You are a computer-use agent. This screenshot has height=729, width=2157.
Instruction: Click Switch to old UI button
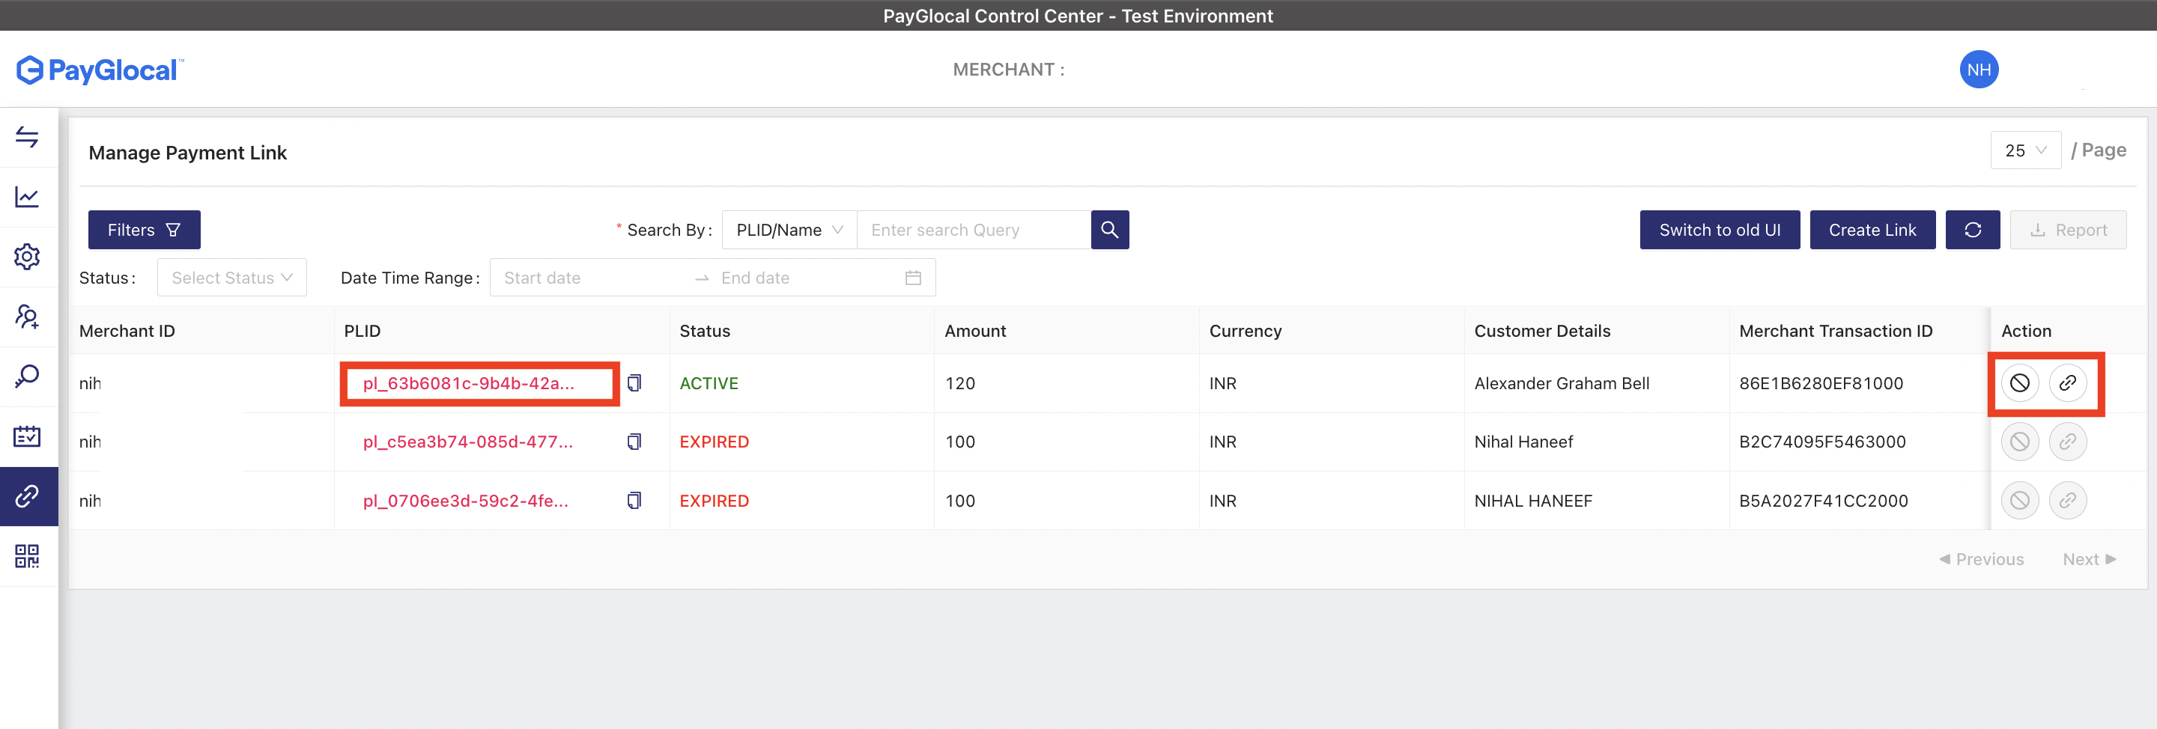[x=1719, y=229]
